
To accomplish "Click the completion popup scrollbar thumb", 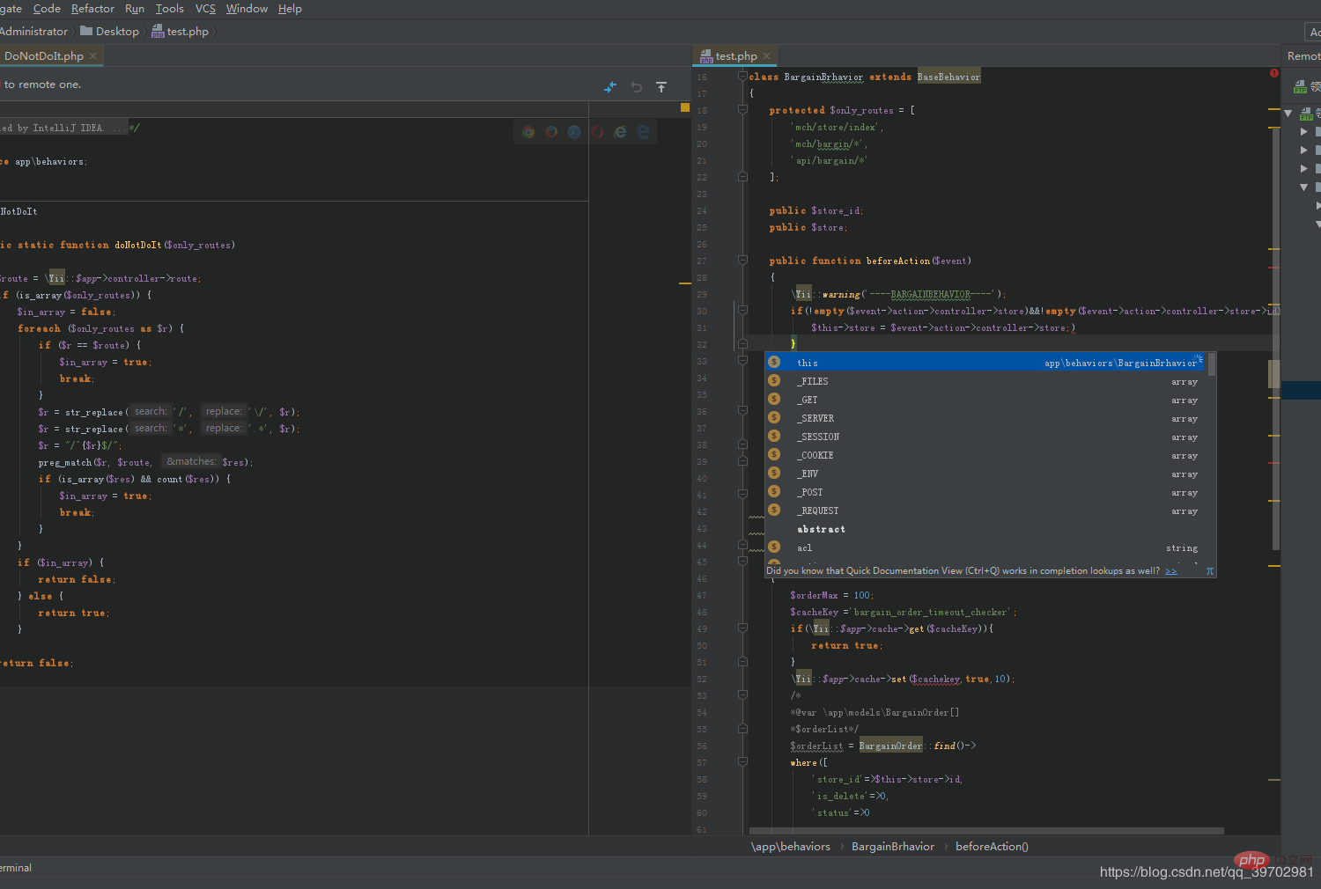I will tap(1212, 364).
